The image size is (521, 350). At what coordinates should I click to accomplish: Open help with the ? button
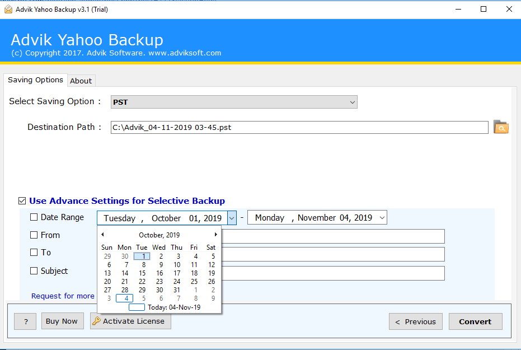tap(25, 321)
